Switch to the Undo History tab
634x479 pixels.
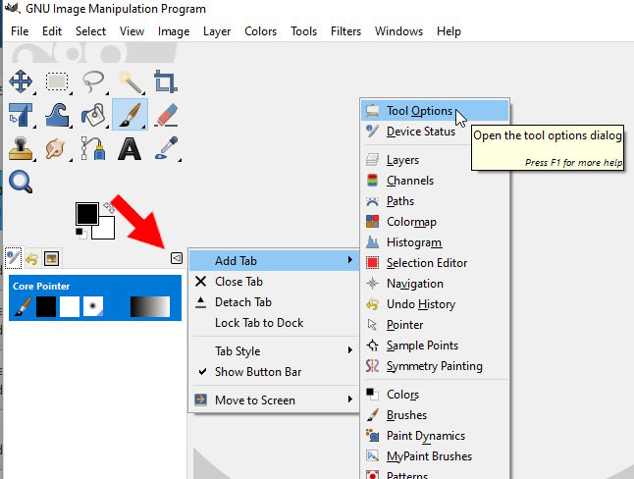tap(32, 258)
